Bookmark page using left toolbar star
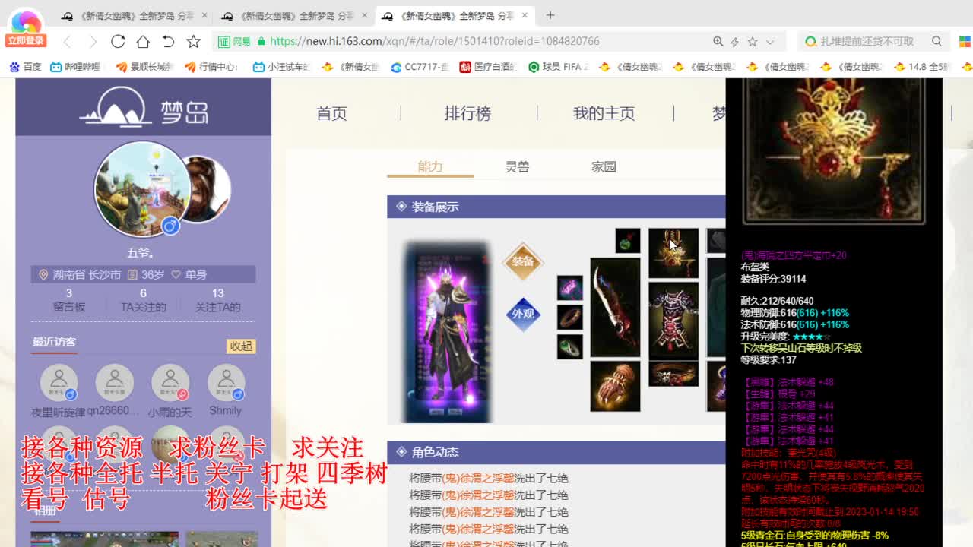973x547 pixels. coord(193,42)
